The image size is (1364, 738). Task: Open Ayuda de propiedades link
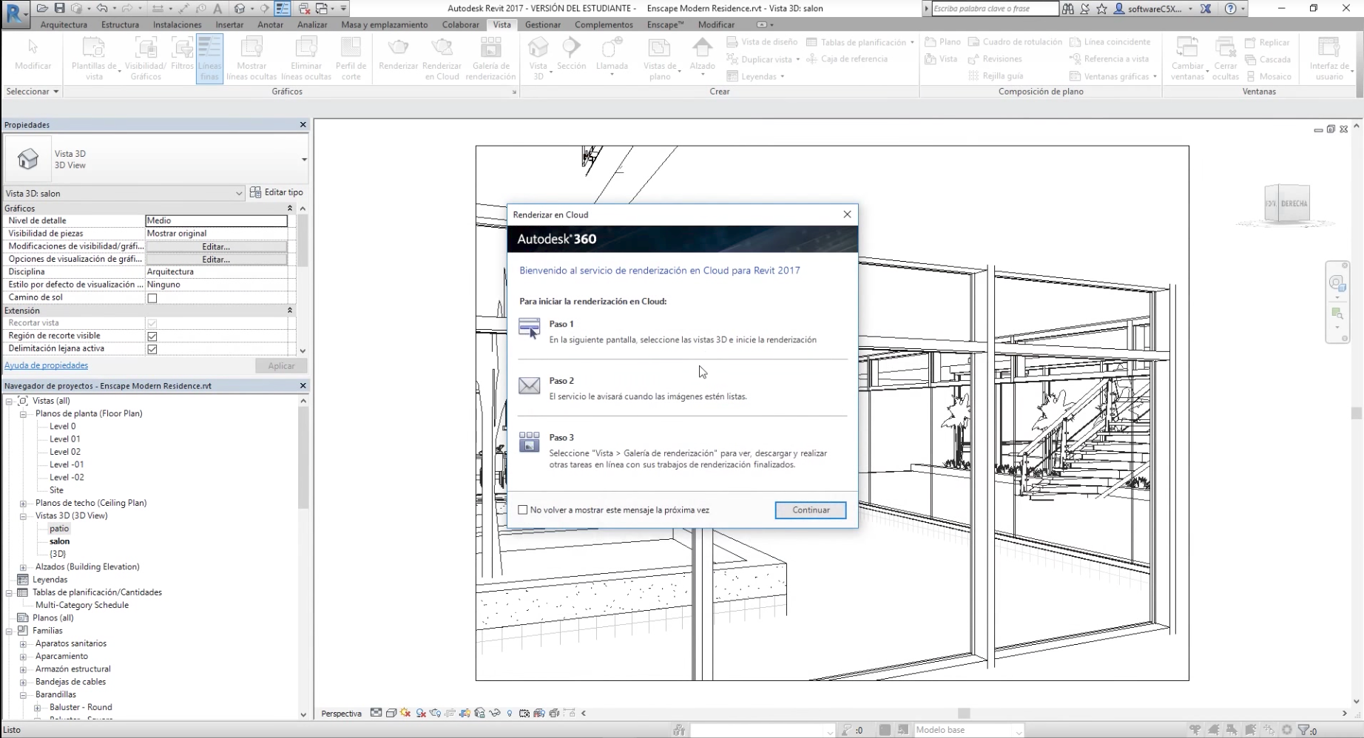click(46, 365)
